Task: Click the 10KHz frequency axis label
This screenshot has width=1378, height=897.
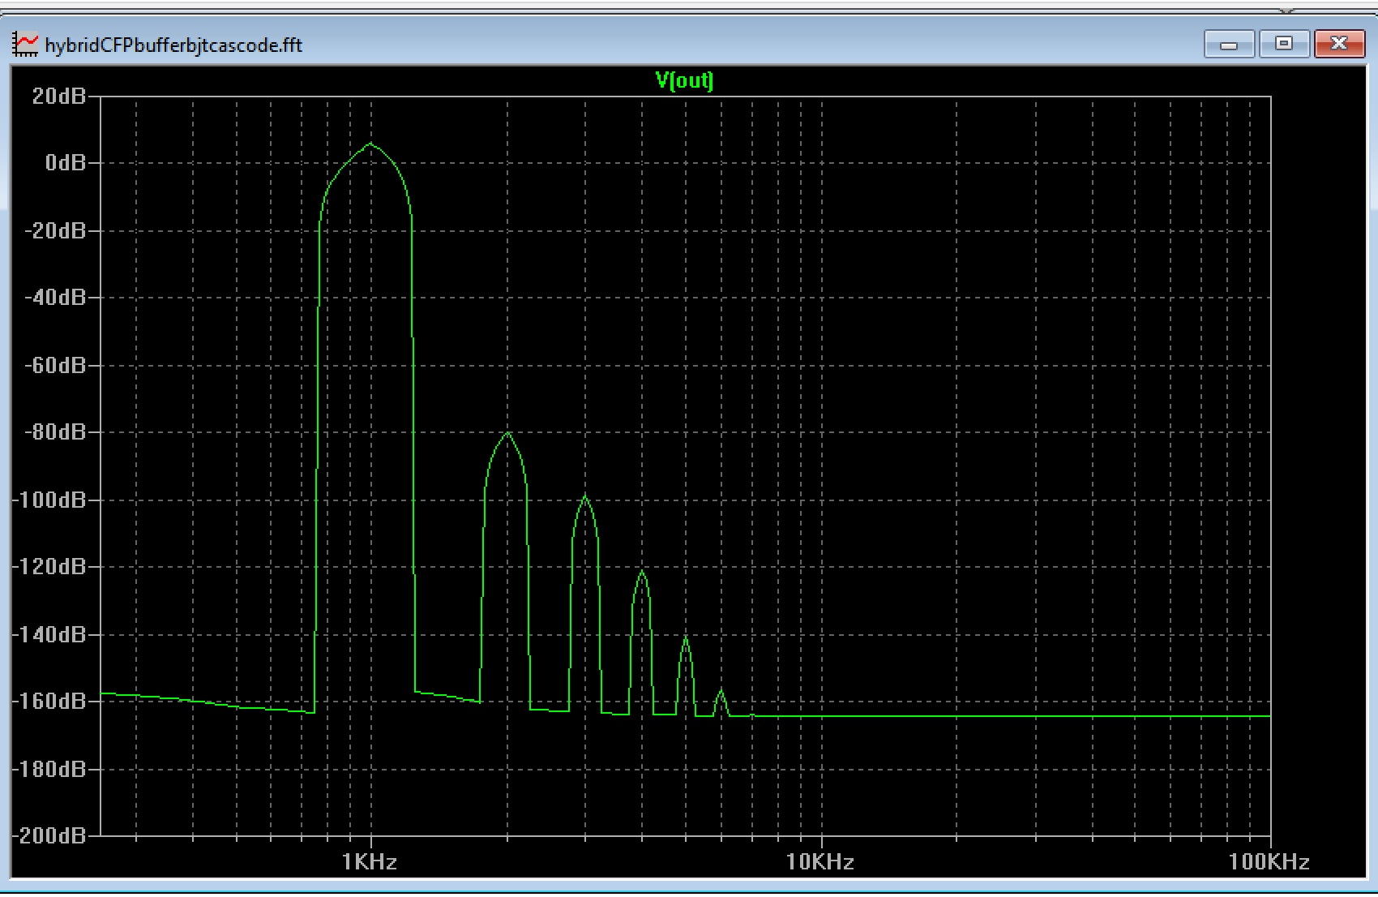Action: (820, 861)
